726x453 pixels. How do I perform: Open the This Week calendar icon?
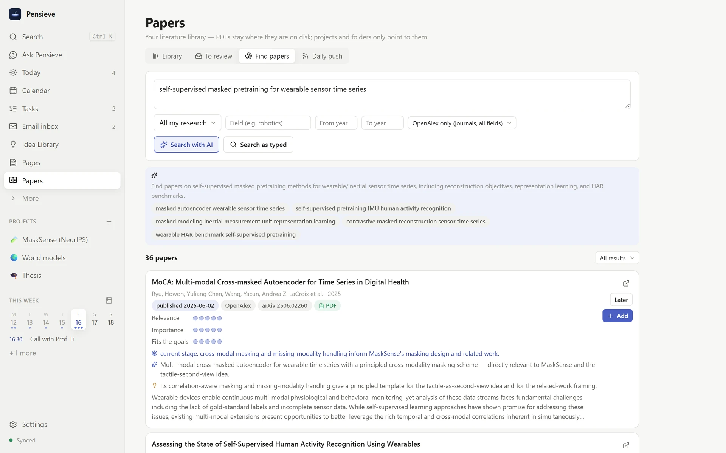tap(109, 300)
